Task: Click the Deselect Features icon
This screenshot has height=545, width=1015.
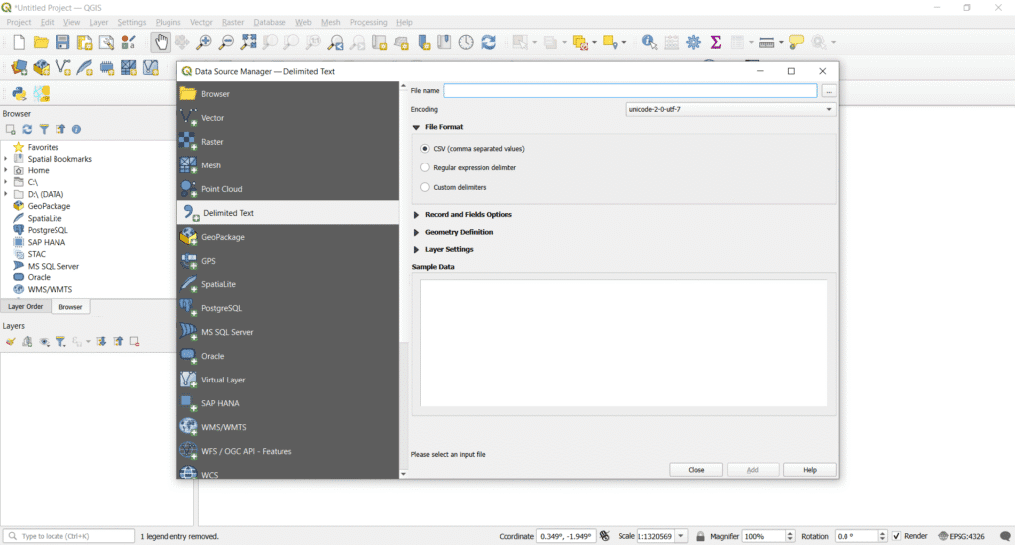Action: click(x=580, y=42)
